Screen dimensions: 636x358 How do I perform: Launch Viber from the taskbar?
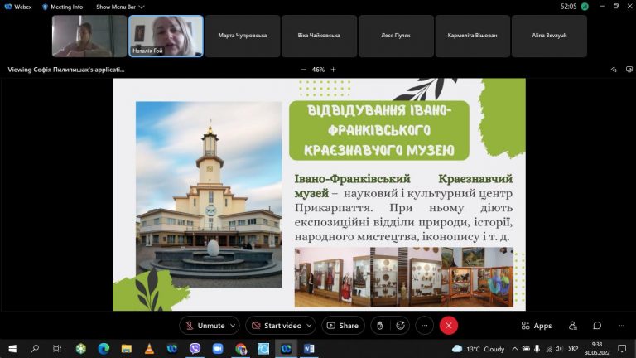click(195, 349)
